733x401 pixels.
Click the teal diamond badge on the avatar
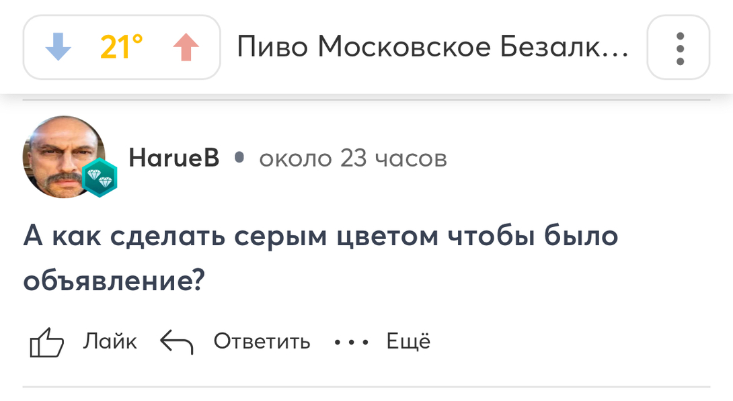click(x=100, y=179)
